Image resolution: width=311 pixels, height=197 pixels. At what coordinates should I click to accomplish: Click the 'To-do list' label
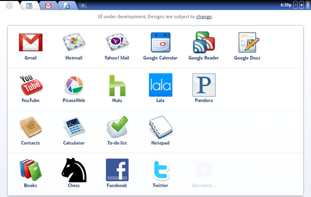[117, 143]
